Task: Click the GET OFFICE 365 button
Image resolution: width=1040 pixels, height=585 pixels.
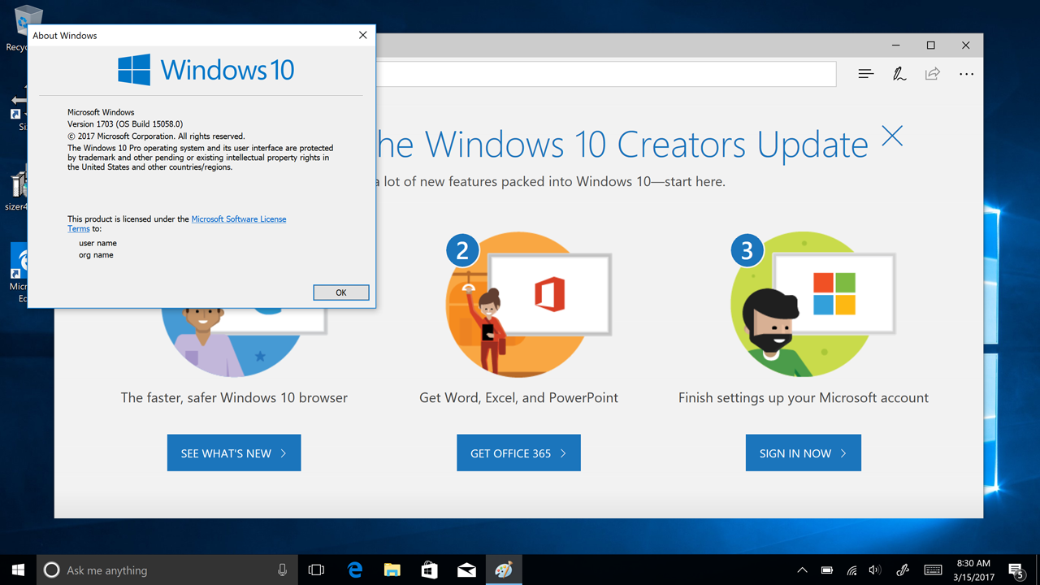Action: pos(518,453)
